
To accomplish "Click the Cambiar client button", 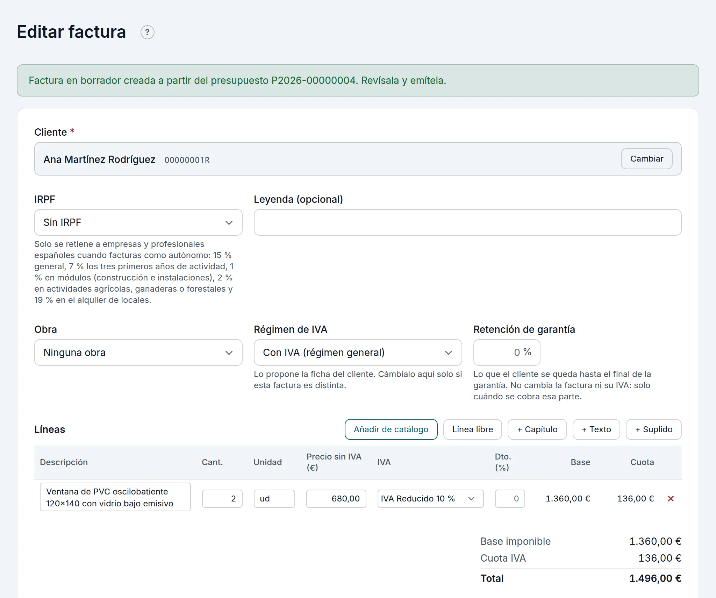I will click(x=646, y=159).
